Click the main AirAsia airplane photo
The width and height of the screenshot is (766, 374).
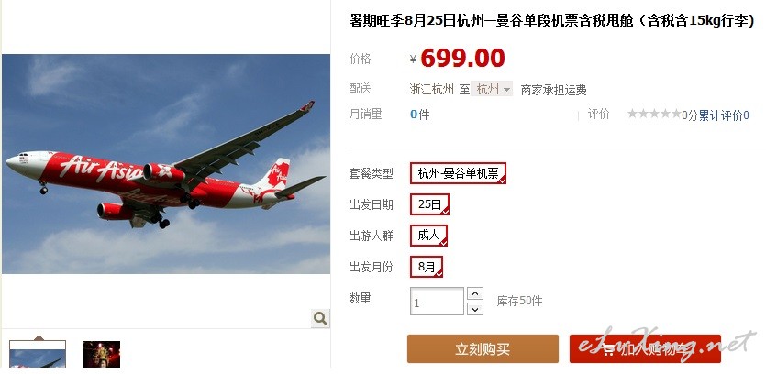tap(166, 164)
